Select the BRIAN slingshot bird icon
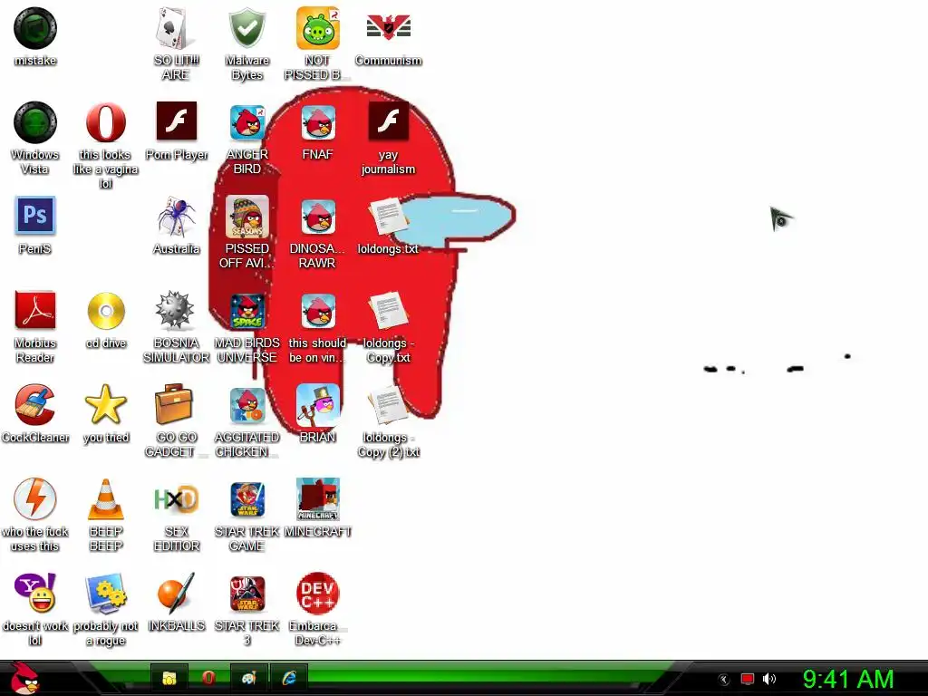Image resolution: width=928 pixels, height=696 pixels. pyautogui.click(x=318, y=405)
